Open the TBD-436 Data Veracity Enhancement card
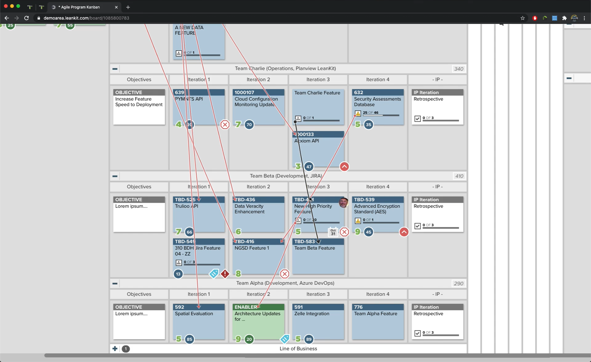This screenshot has height=362, width=591. (258, 214)
